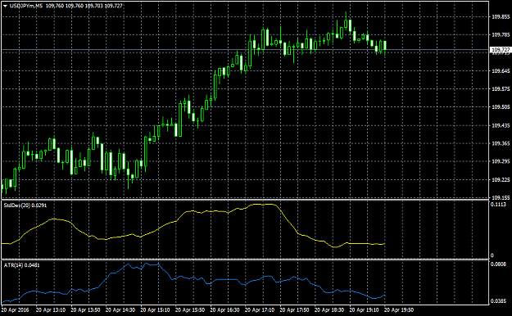512x316 pixels.
Task: Click the 109.435 price axis label
Action: (x=501, y=125)
